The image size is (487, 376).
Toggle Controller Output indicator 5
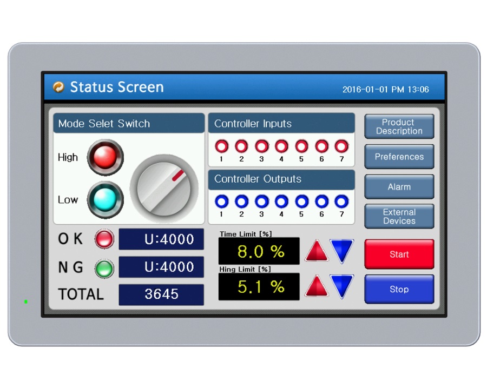pos(301,202)
